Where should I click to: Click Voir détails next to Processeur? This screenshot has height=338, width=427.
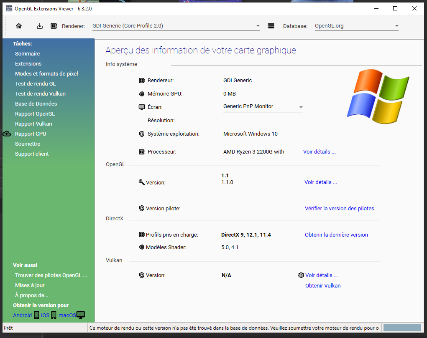pos(319,152)
